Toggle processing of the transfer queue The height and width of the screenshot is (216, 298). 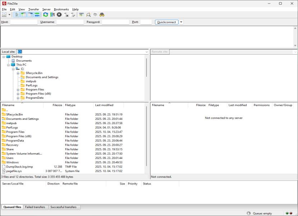tap(52, 15)
